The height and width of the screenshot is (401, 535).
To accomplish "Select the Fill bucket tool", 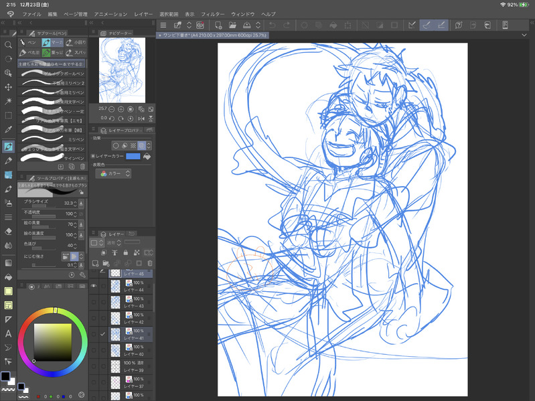I will (x=8, y=277).
